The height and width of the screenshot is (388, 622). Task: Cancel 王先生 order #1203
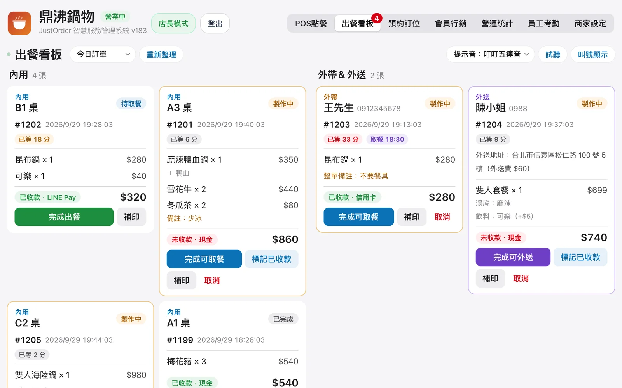(442, 217)
